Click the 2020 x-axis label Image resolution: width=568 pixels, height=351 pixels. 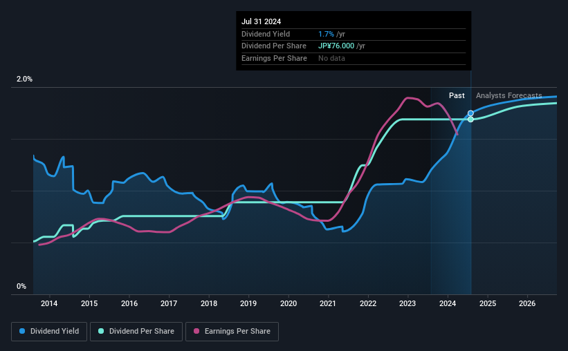288,303
